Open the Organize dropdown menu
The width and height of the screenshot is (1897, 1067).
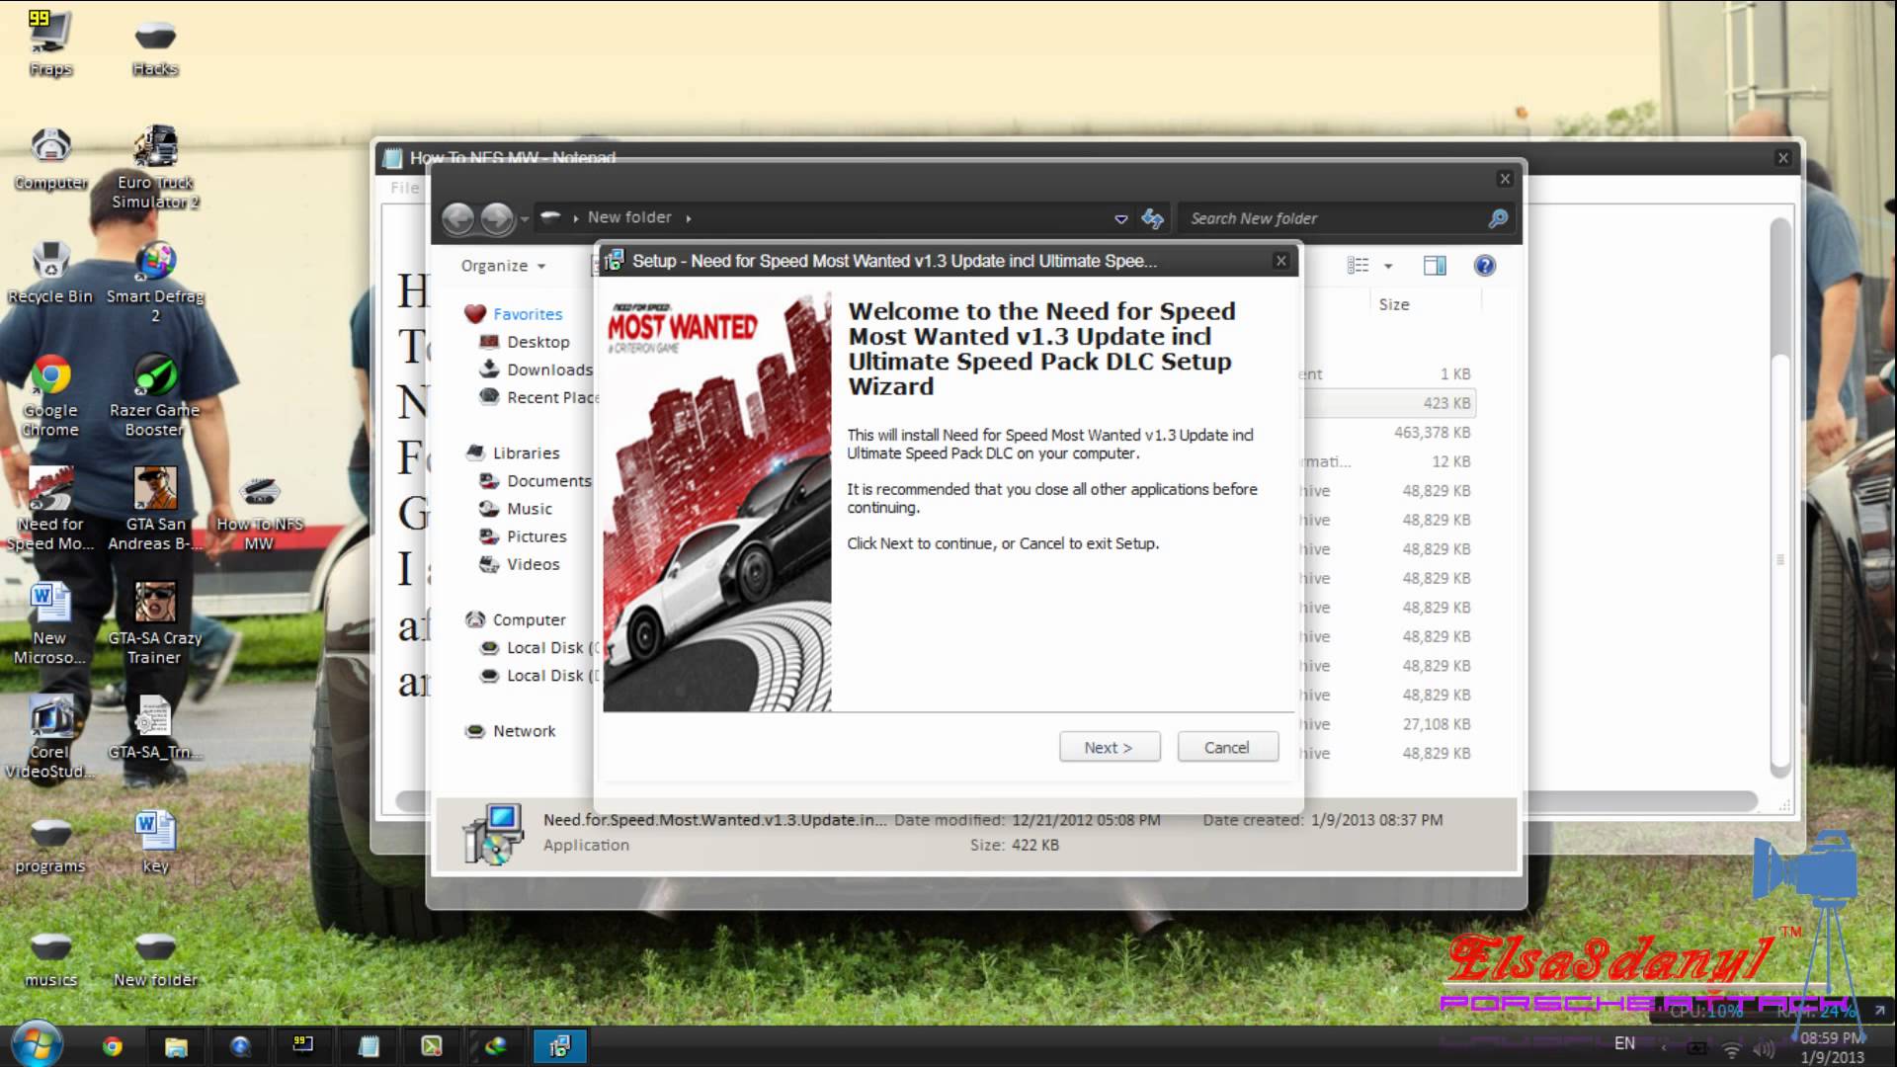[x=502, y=266]
